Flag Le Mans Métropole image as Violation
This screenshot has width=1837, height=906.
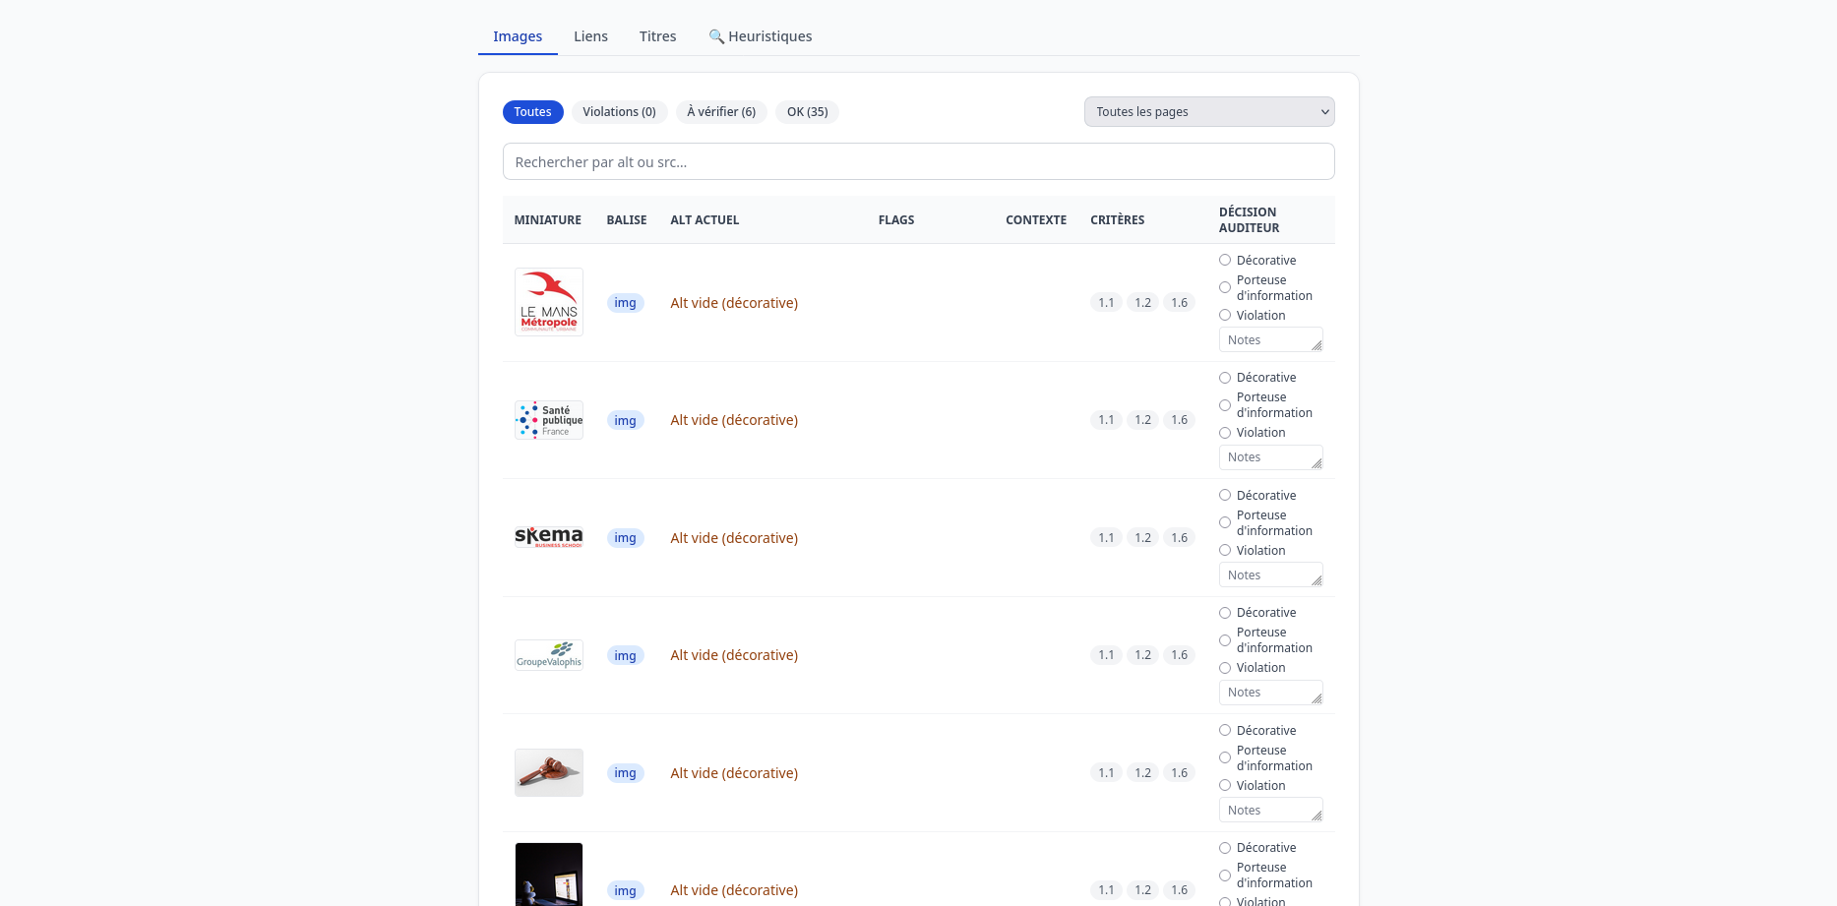tap(1225, 315)
